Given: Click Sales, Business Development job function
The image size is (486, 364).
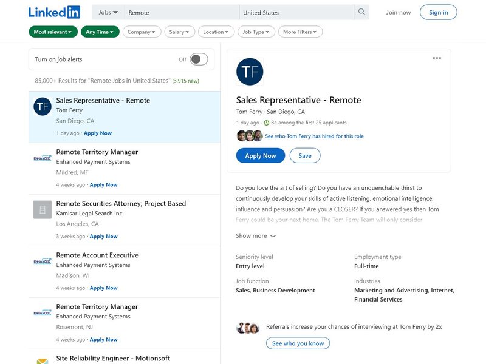Looking at the screenshot, I should [x=275, y=291].
